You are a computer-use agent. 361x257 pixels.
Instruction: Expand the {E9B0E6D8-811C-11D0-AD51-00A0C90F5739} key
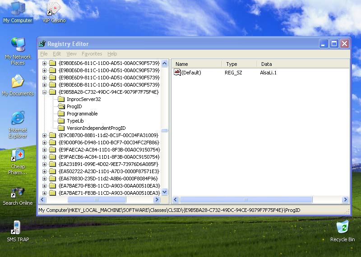point(44,70)
